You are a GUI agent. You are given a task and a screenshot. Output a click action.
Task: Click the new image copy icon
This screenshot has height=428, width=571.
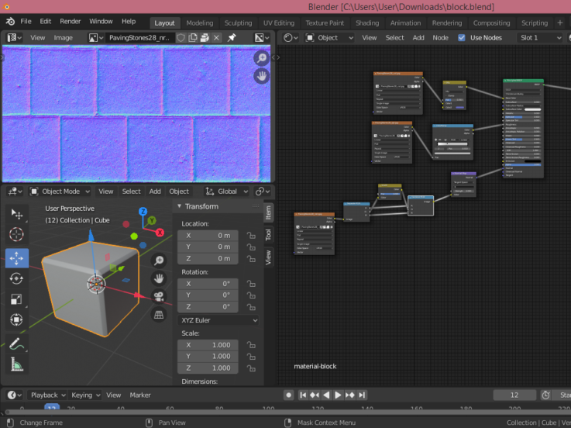193,37
